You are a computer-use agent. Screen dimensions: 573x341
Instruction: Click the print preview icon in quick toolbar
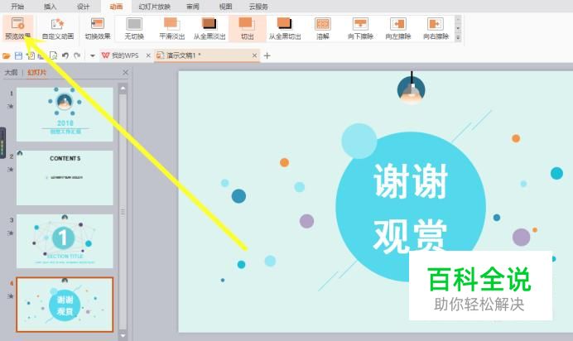tap(53, 55)
